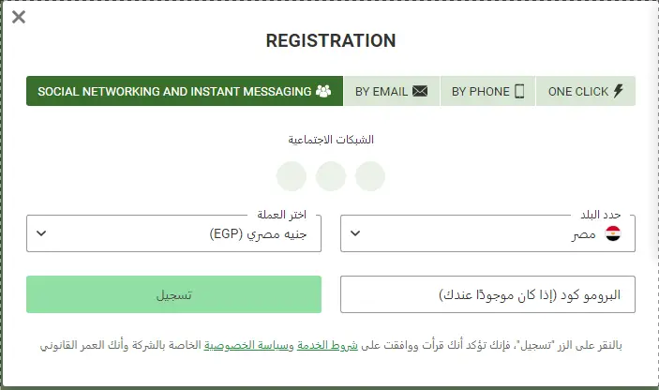Select the middle social network circle
The height and width of the screenshot is (390, 659).
(x=331, y=175)
